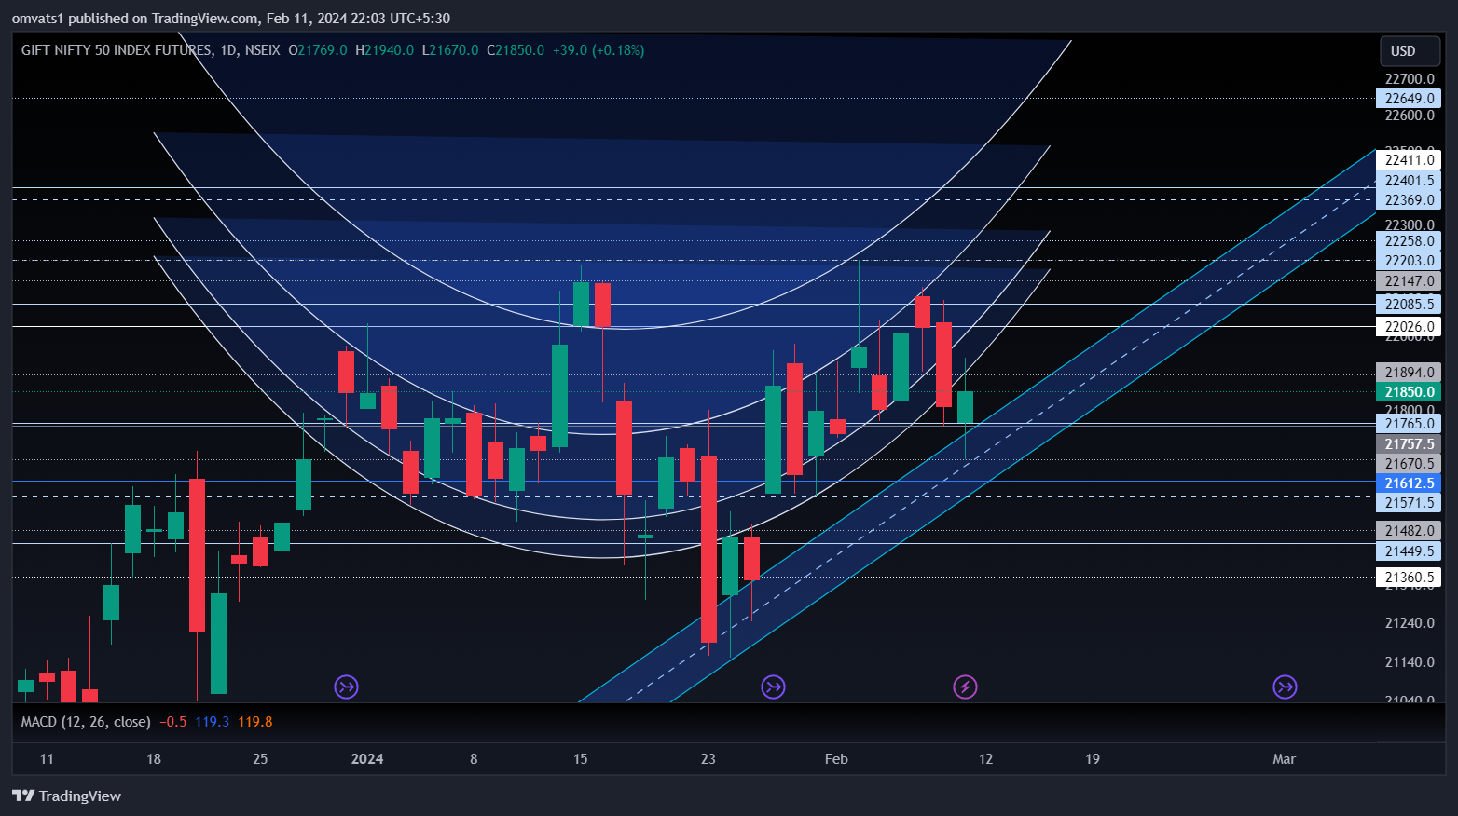1458x816 pixels.
Task: Click date 25 on the time axis
Action: coord(260,759)
